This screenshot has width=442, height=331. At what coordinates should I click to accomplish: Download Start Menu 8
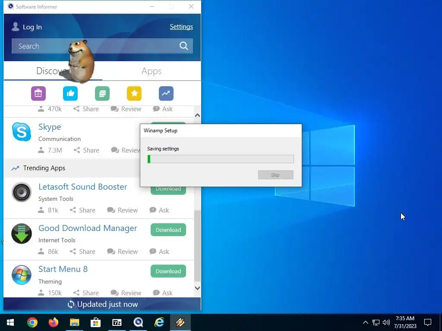[168, 272]
